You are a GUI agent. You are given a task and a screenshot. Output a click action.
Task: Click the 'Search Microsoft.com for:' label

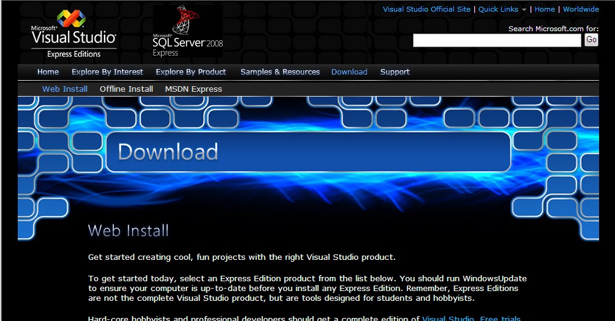tap(553, 29)
